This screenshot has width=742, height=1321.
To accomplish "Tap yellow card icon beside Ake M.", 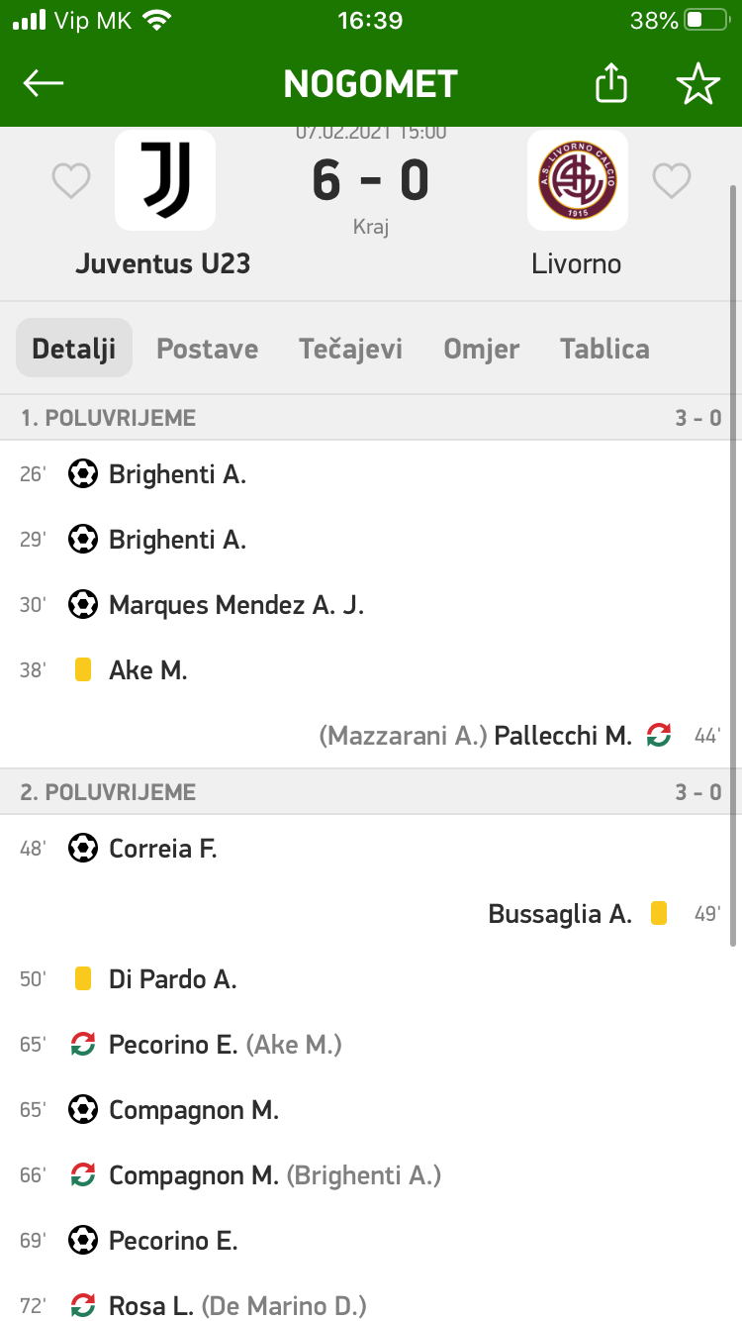I will coord(83,670).
